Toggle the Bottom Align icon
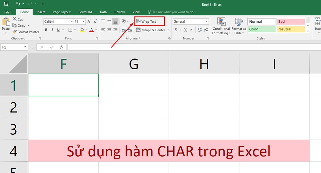The image size is (321, 173). [x=115, y=21]
